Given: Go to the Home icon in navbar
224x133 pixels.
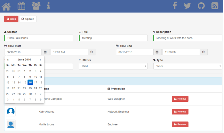Looking at the screenshot, I should [6, 6].
